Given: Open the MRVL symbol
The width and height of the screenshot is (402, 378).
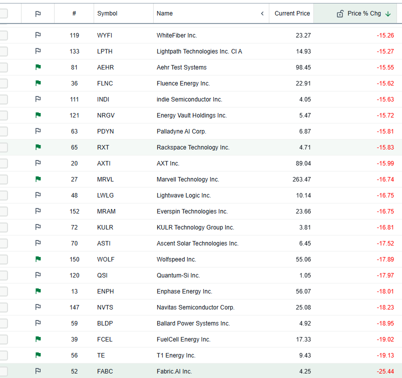Looking at the screenshot, I should 105,179.
